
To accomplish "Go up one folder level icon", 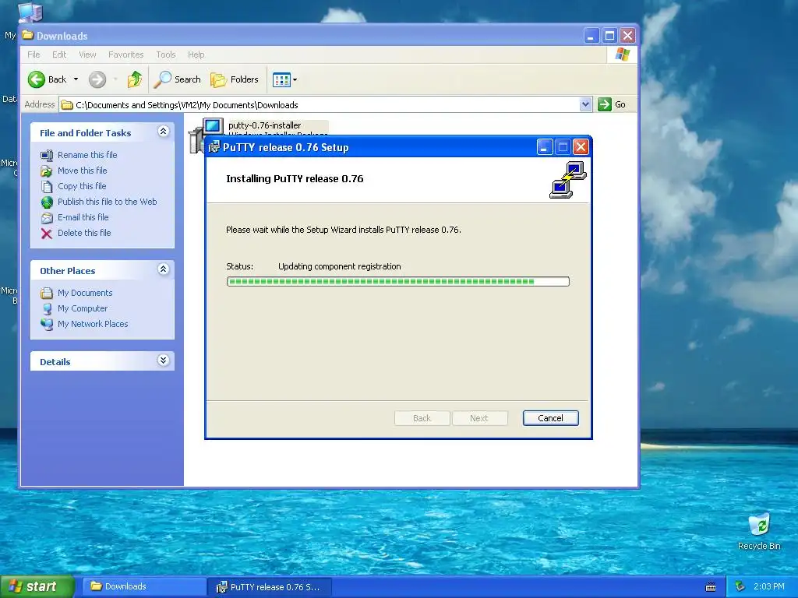I will tap(134, 79).
